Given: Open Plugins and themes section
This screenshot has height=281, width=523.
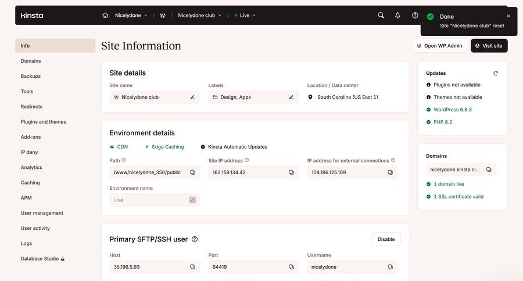Looking at the screenshot, I should coord(44,122).
